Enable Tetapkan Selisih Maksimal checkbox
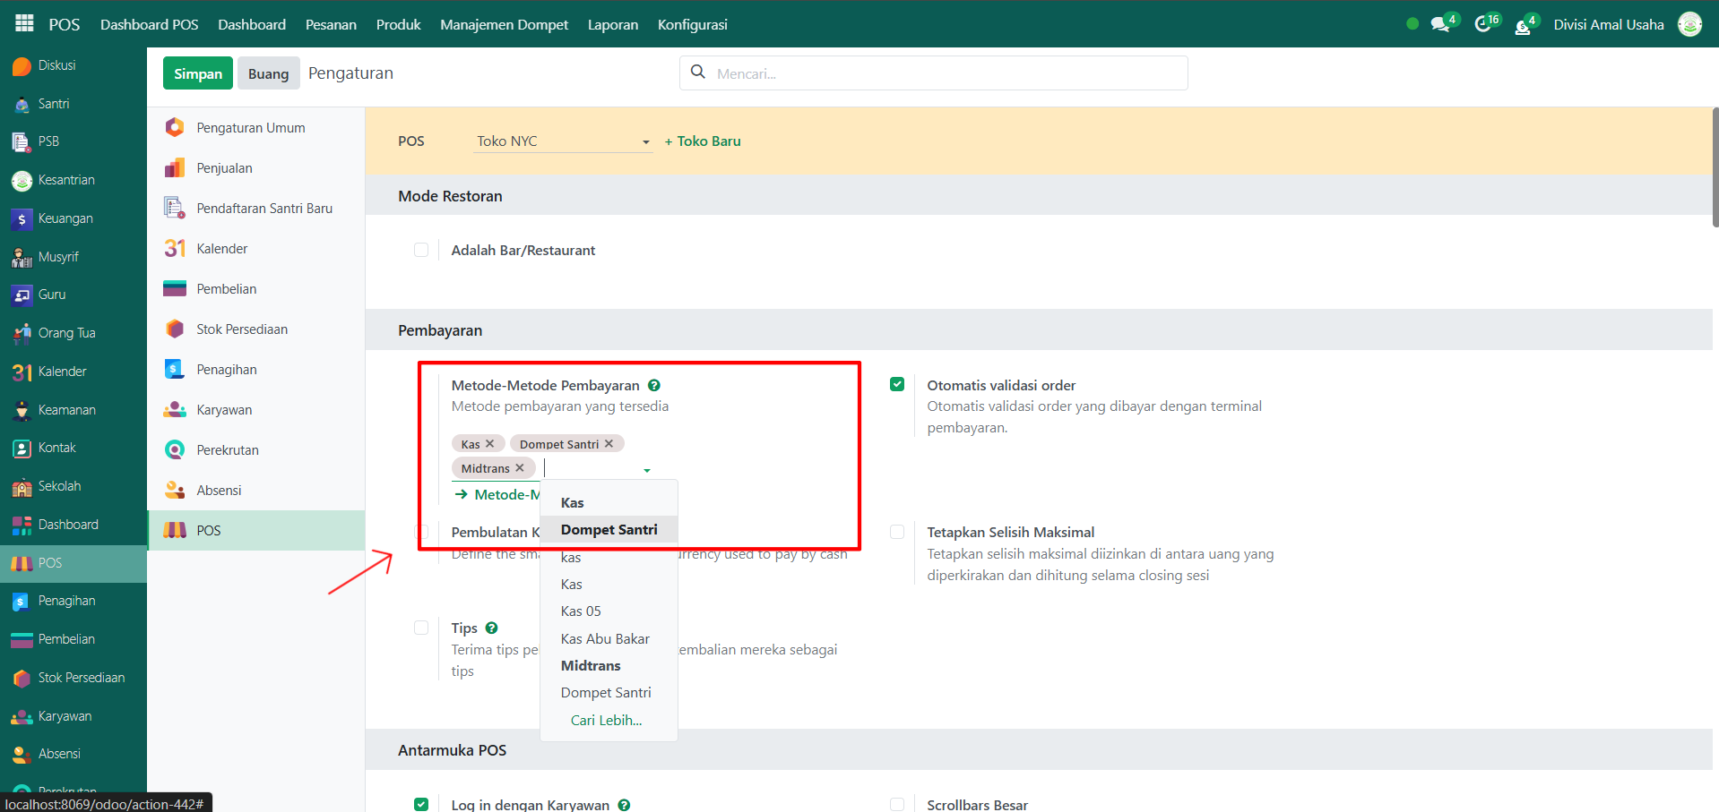Viewport: 1719px width, 812px height. 897,533
